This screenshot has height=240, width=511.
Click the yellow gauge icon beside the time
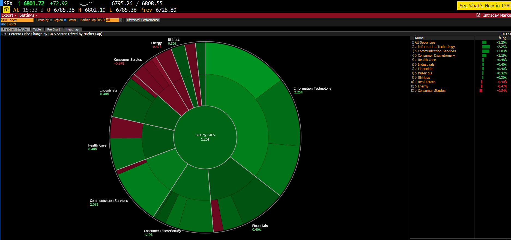[x=7, y=10]
